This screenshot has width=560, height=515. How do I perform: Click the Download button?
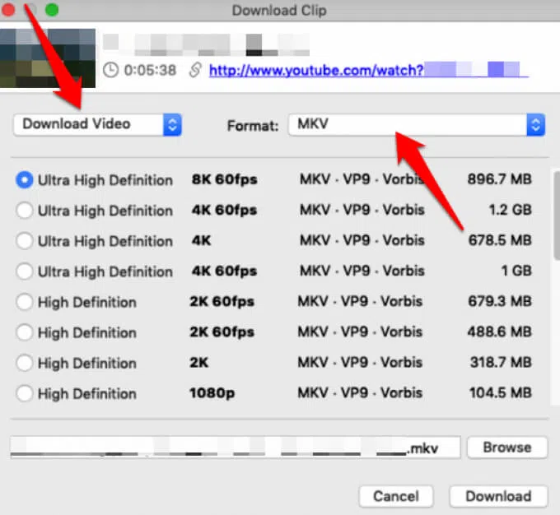[498, 496]
